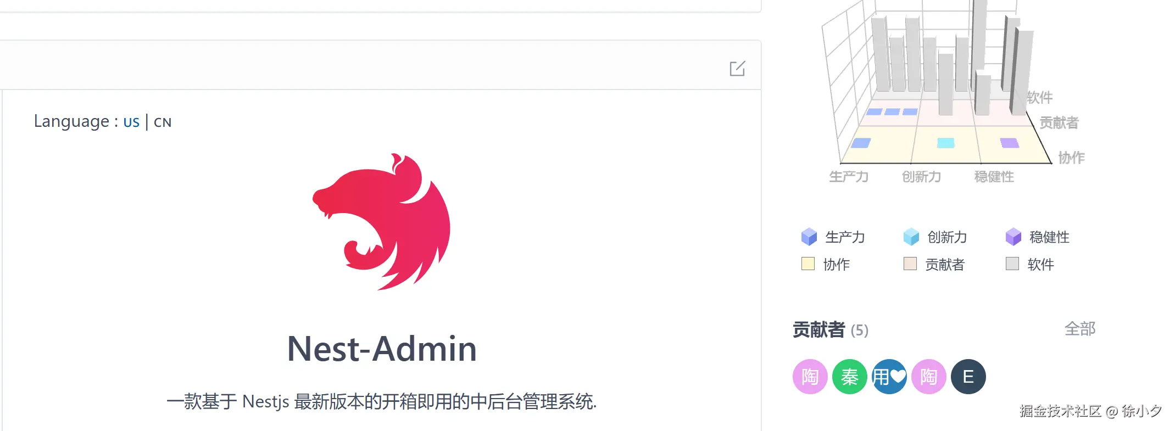Click the Nest-Admin title heading

coord(382,349)
